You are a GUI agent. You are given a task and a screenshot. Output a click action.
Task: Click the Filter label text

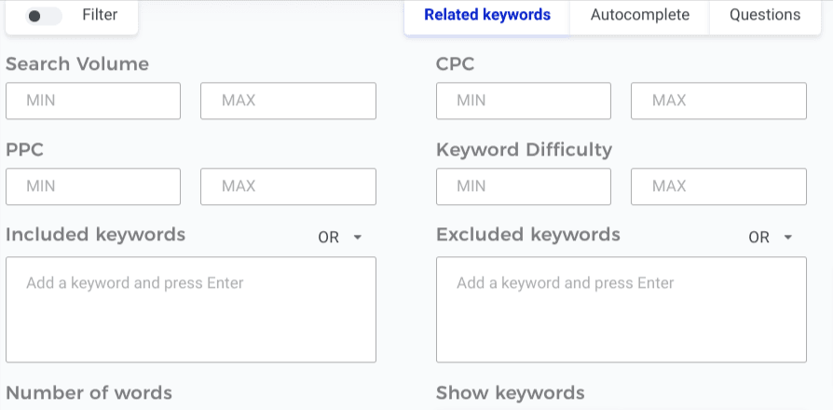click(100, 15)
